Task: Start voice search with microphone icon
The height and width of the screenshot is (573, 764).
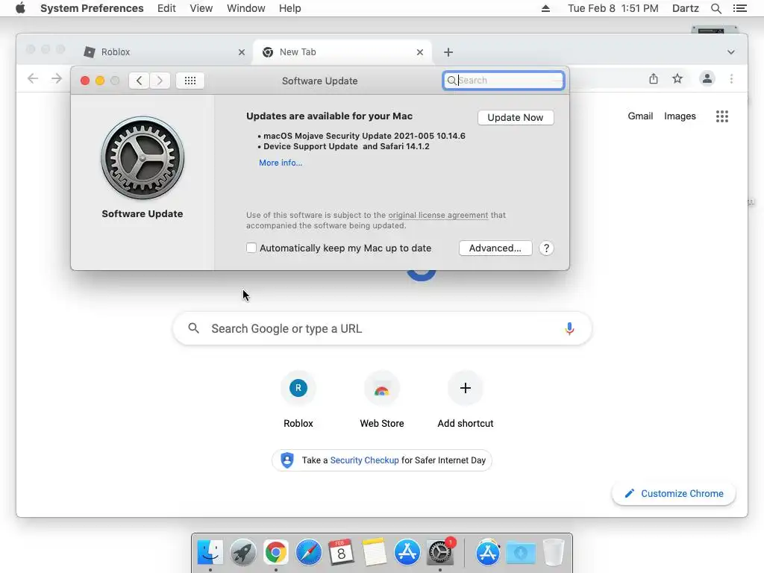Action: pos(569,329)
